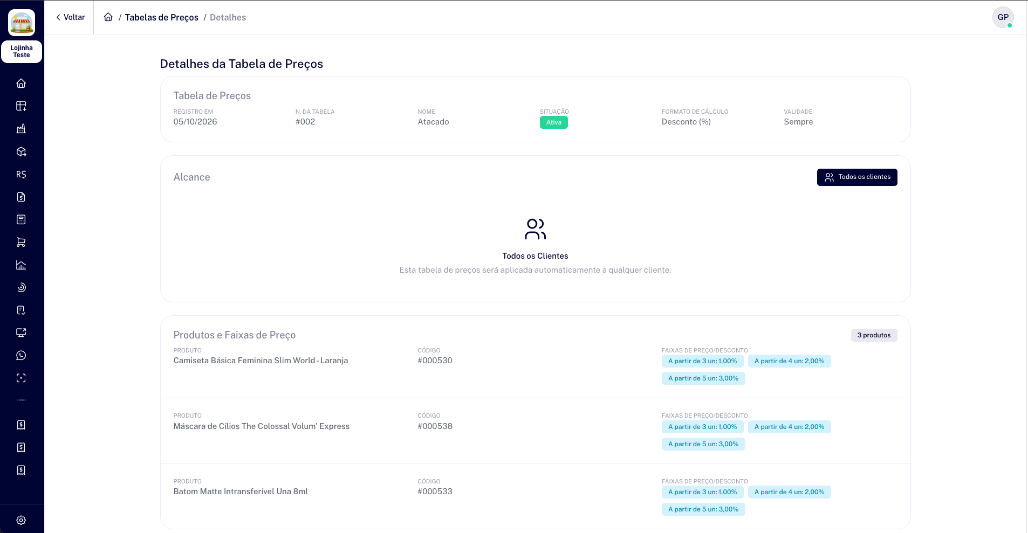The image size is (1028, 533).
Task: Click the Sempre validity value
Action: point(798,122)
